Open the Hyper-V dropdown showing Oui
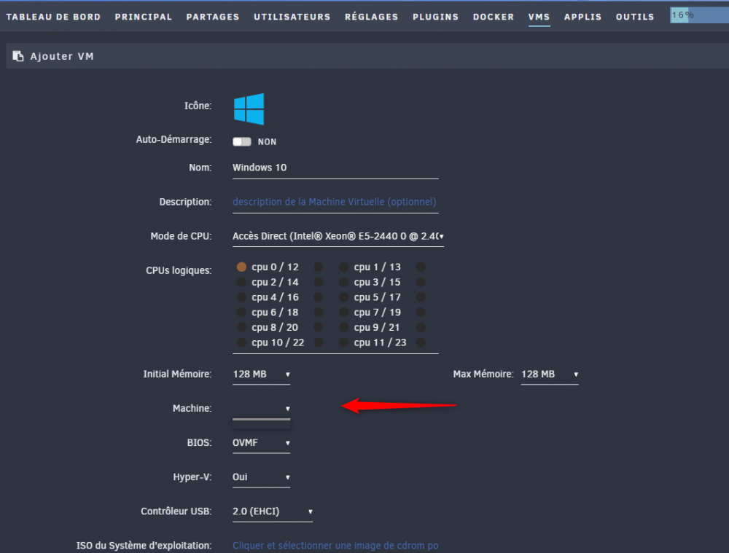 pos(261,478)
